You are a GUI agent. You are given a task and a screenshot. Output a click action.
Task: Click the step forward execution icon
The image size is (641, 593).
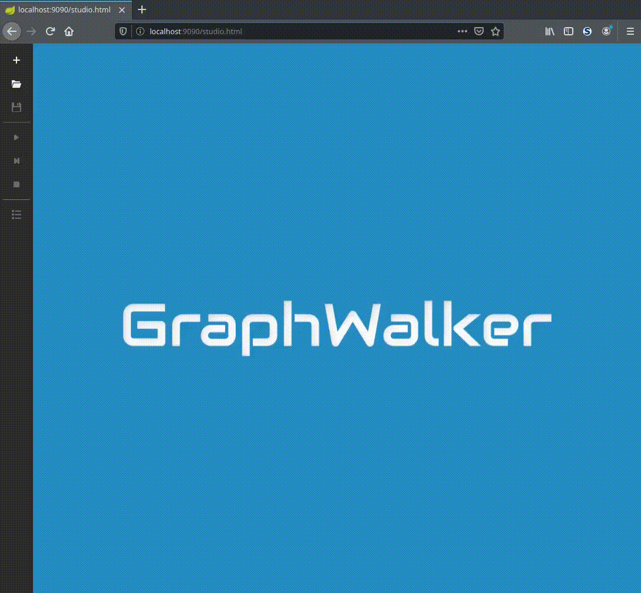16,161
